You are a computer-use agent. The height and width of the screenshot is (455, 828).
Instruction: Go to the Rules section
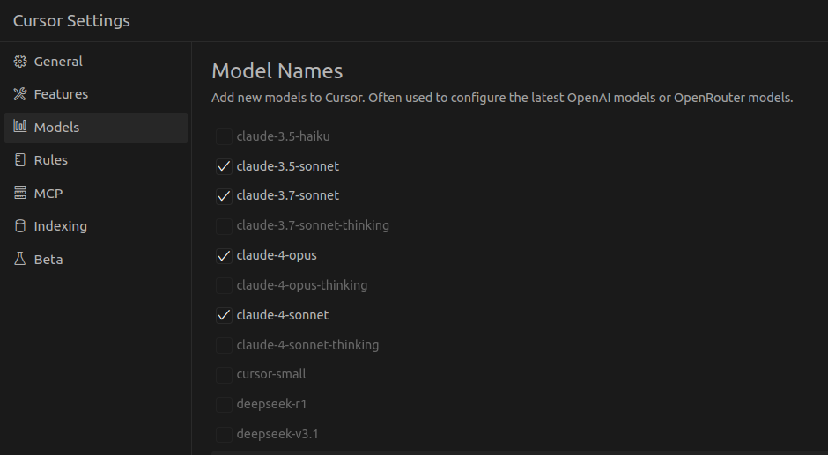click(96, 160)
